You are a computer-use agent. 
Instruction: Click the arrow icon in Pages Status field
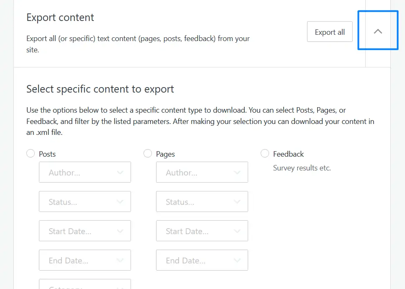[x=237, y=202]
